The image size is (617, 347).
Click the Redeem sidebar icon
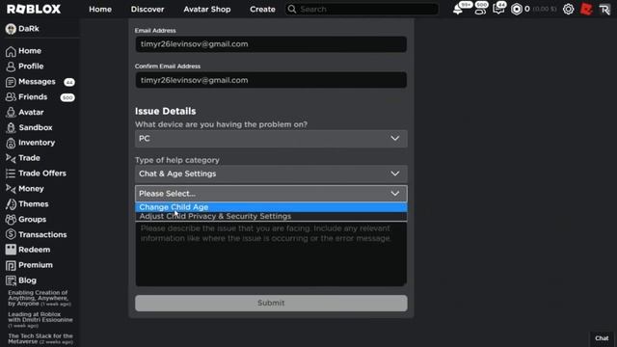tap(11, 250)
